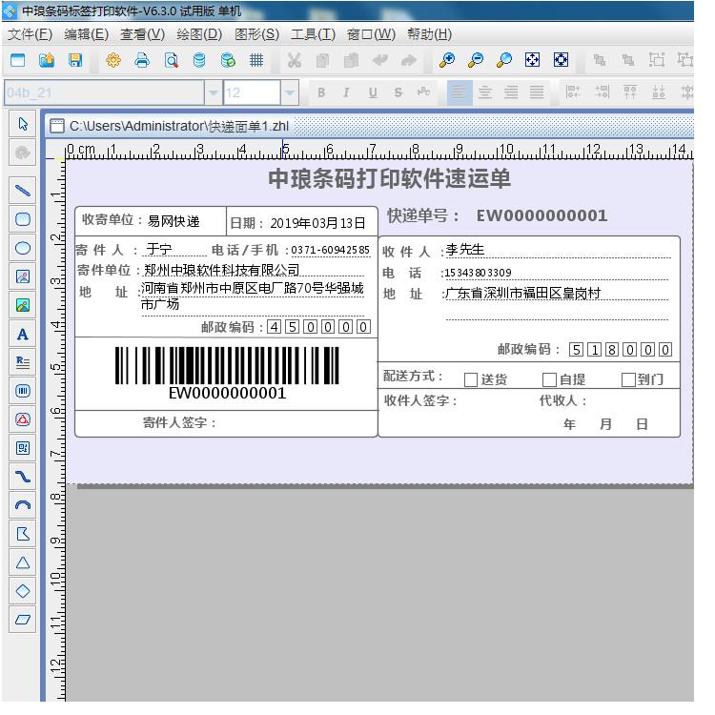This screenshot has width=715, height=715.
Task: Open the 图形(S) menu
Action: tap(256, 34)
